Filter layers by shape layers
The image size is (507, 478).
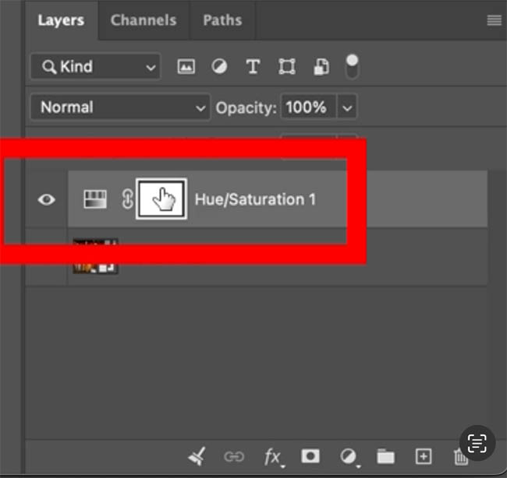click(x=287, y=67)
